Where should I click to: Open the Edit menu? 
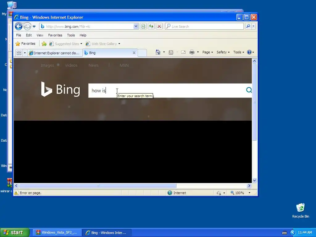29,35
